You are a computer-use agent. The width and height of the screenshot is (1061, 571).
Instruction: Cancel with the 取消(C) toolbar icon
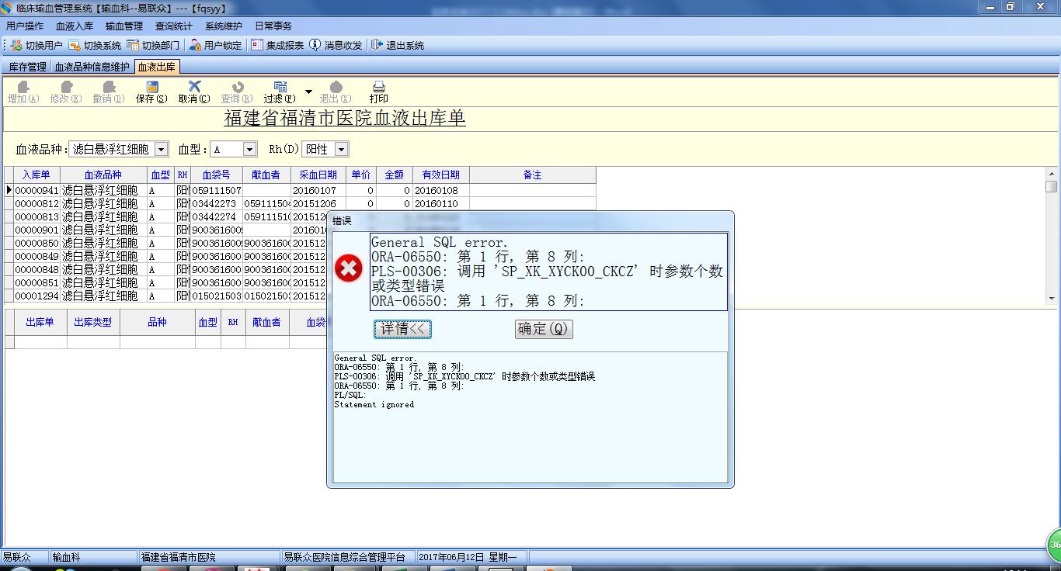(194, 92)
